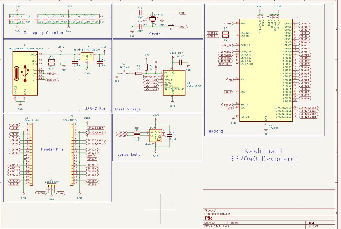The image size is (341, 229).
Task: Click the SWCLK label at J4 connector
Action: click(x=41, y=193)
